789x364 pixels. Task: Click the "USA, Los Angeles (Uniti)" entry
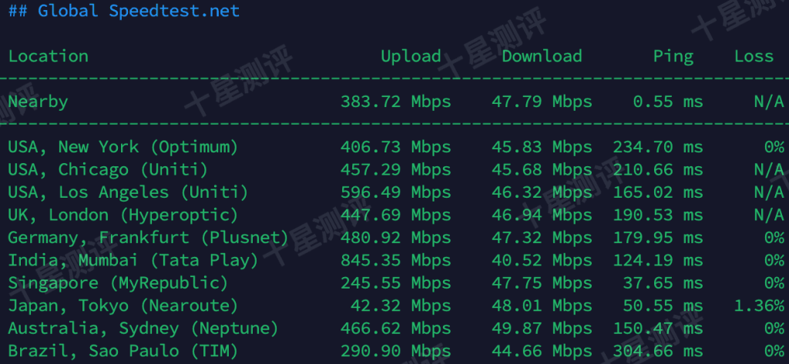(128, 192)
